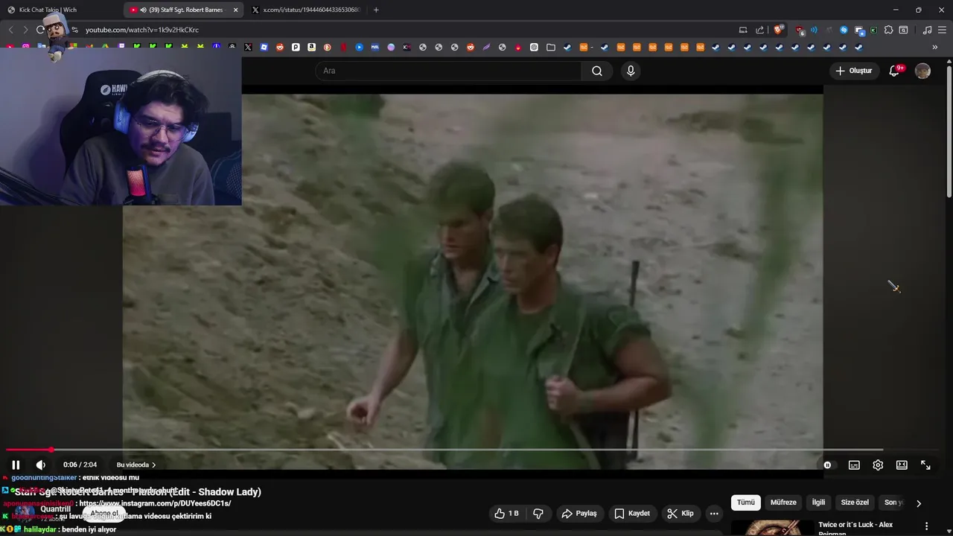Screen dimensions: 953x536
Task: Select the 'Size özel' filter chip
Action: tap(855, 502)
